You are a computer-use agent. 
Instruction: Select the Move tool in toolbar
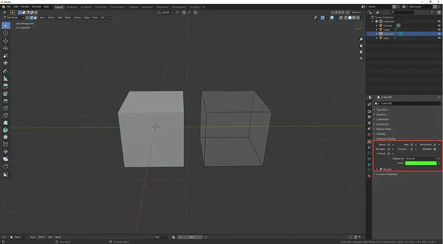point(5,41)
